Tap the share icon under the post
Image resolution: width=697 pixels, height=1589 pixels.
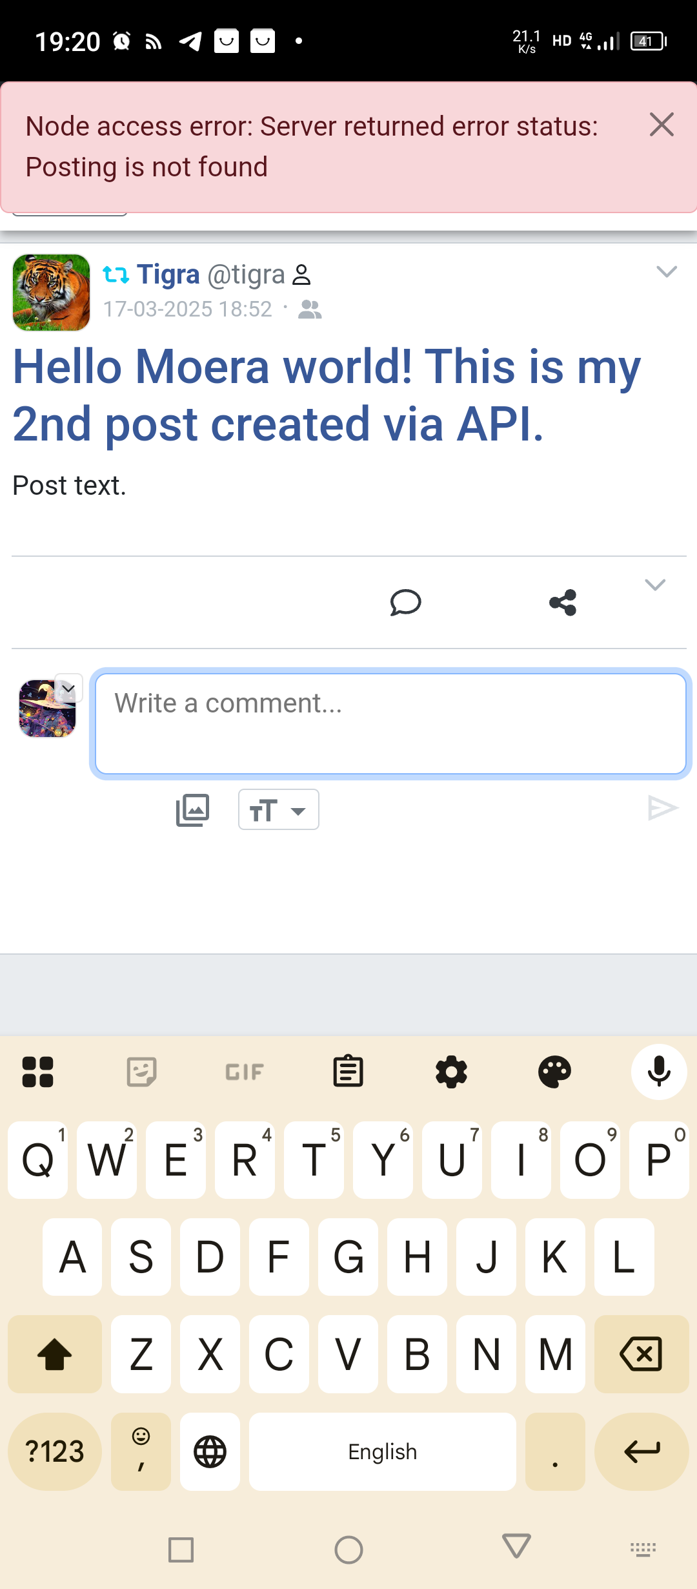click(x=563, y=603)
